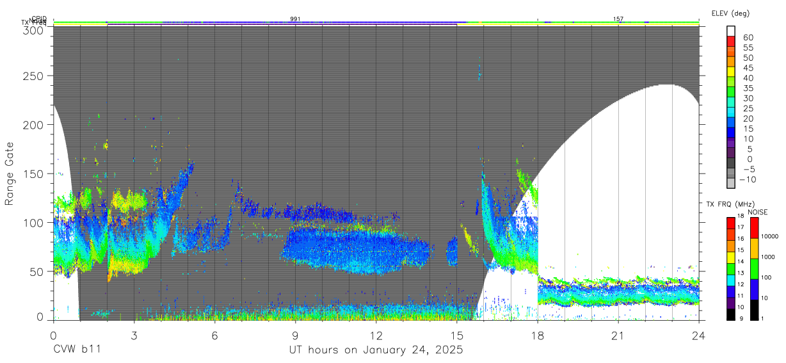Click the 'TX FRQ (MHz)' legend title
This screenshot has width=786, height=363.
point(730,204)
